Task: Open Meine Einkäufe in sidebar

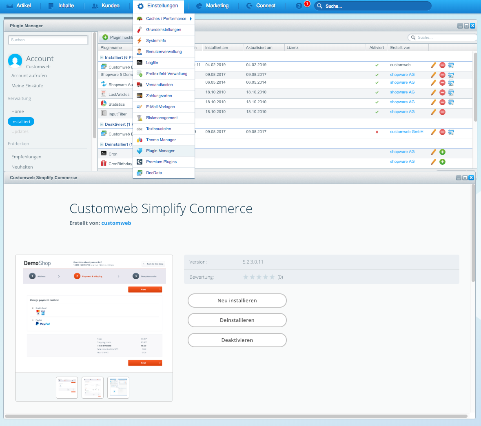Action: (x=27, y=86)
